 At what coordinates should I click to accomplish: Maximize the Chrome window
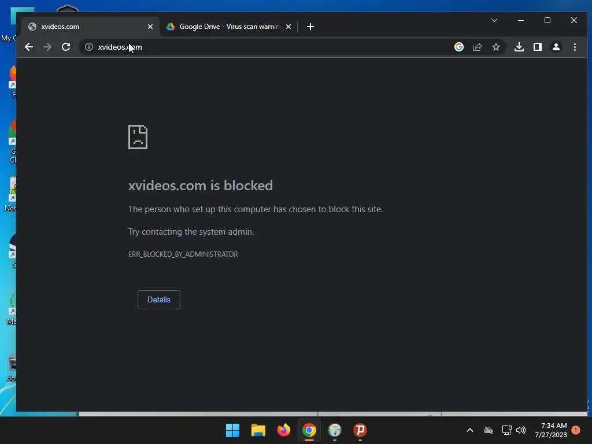pos(547,20)
